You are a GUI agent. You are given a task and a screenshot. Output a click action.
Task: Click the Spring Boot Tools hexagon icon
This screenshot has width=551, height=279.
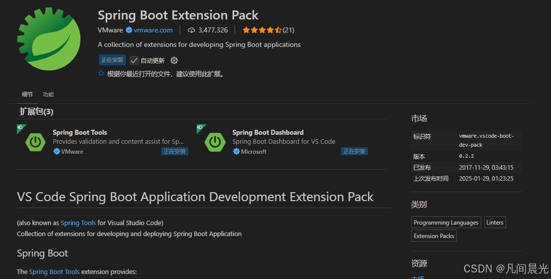[x=35, y=142]
